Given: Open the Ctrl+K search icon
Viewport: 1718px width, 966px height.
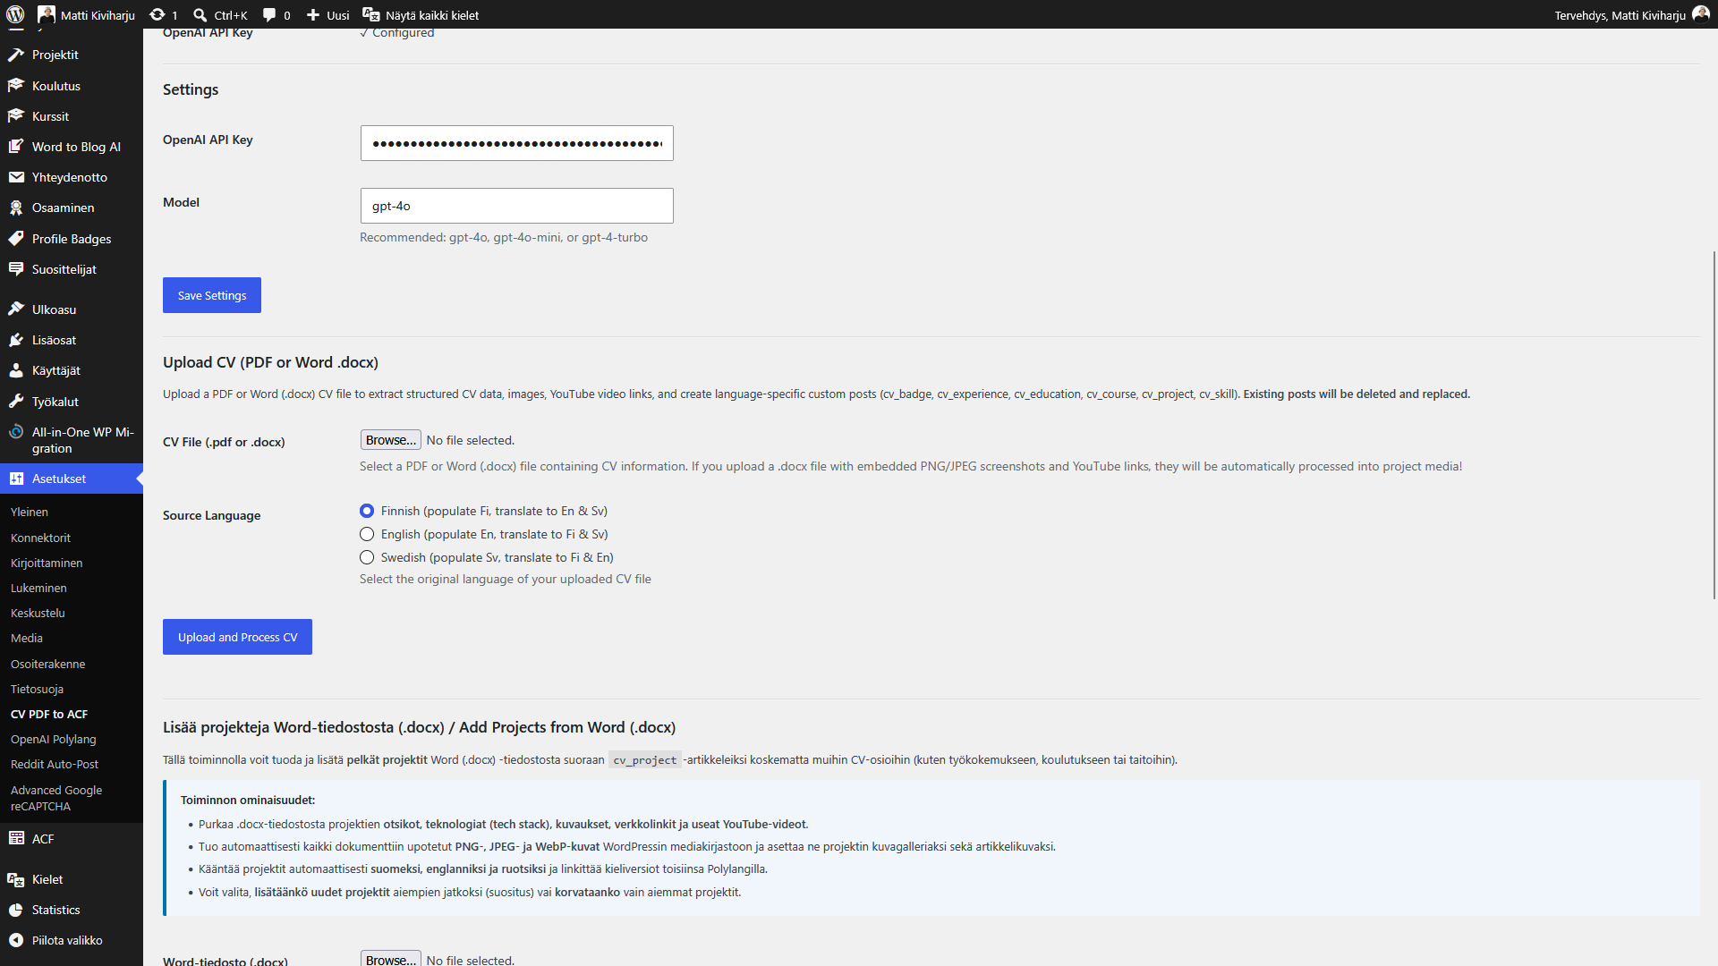Looking at the screenshot, I should [x=200, y=15].
